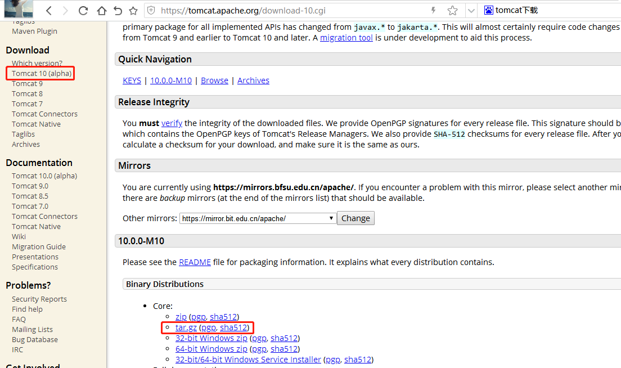The image size is (621, 368).
Task: Open pgp signature for zip
Action: click(199, 317)
